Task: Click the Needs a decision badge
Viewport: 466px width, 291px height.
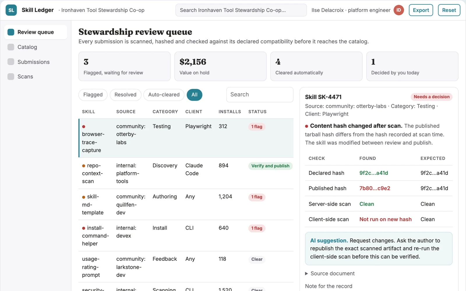Action: click(431, 97)
